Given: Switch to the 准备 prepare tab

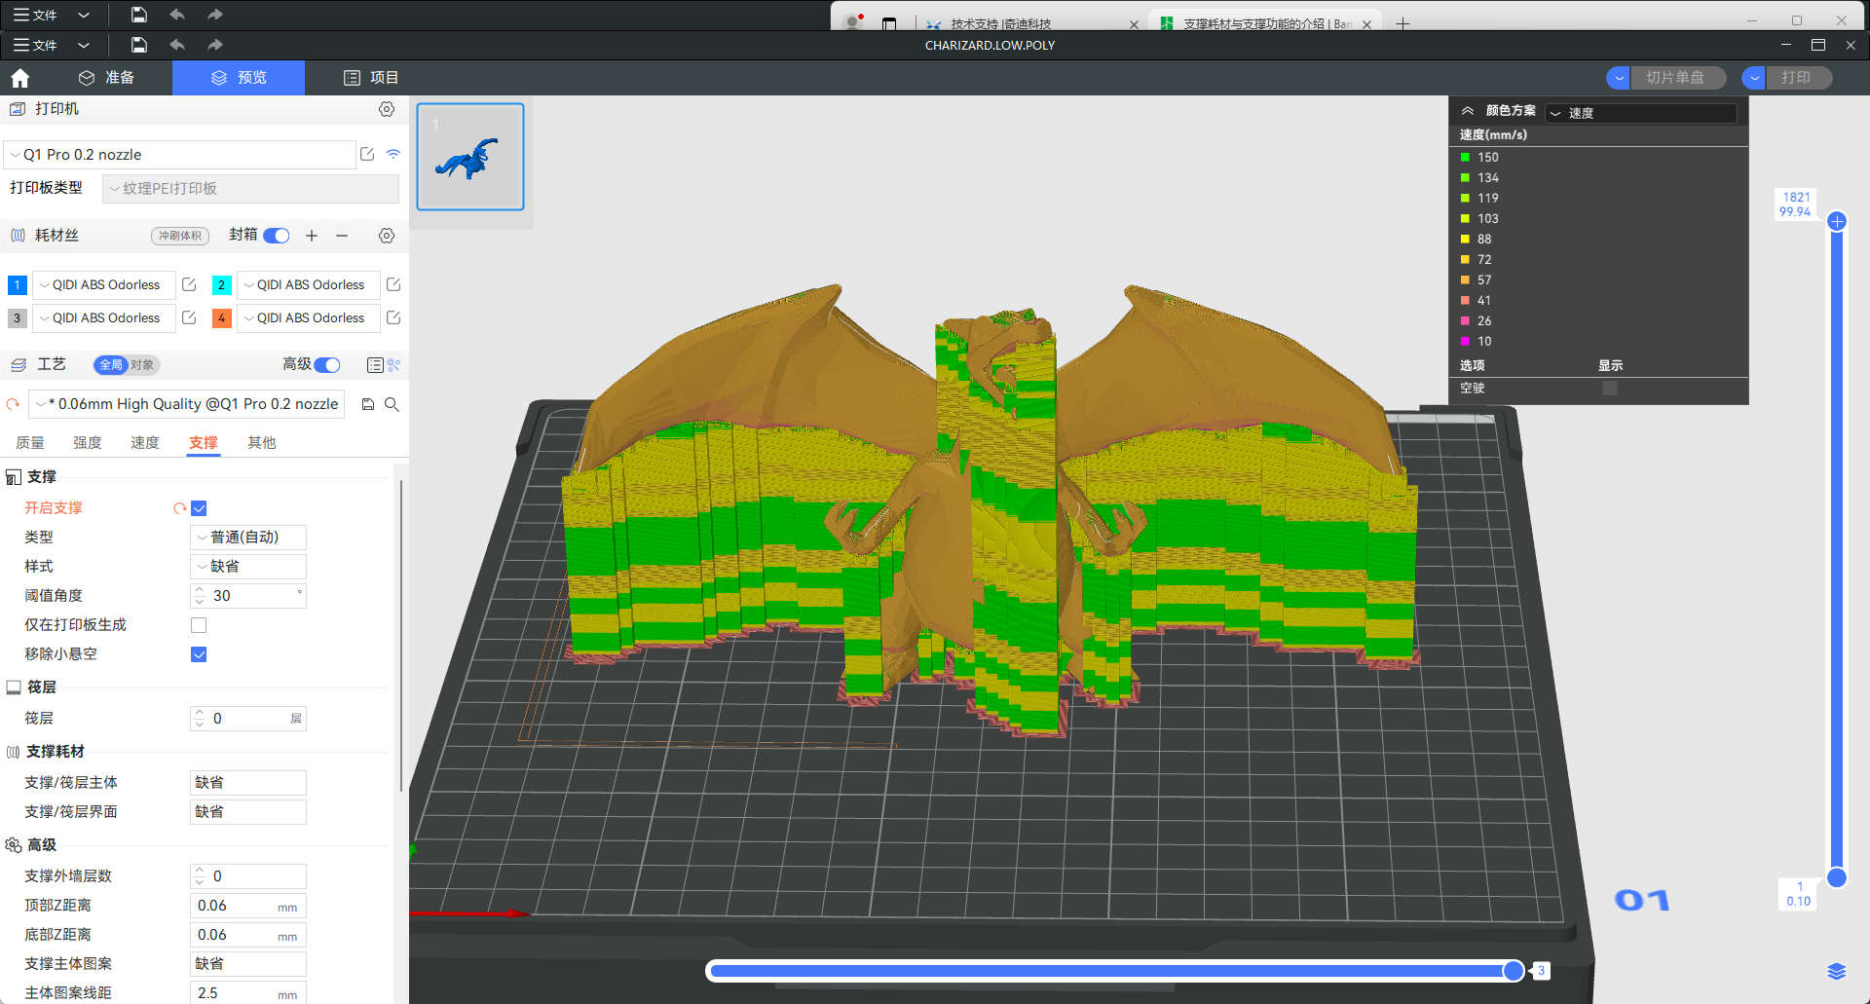Looking at the screenshot, I should (x=107, y=78).
